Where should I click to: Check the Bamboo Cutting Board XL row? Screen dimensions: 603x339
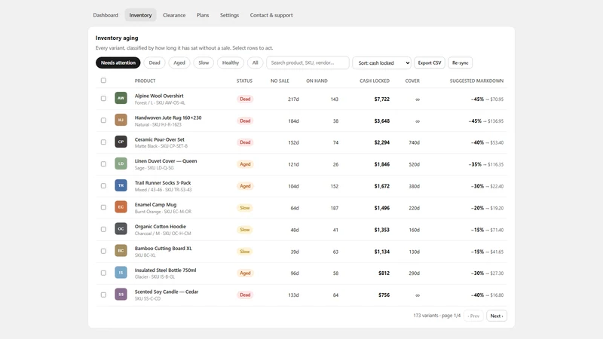[x=103, y=251]
